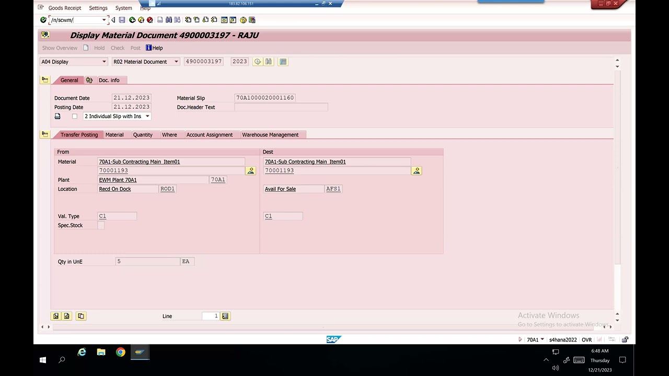Click the Last Page icon

(214, 20)
